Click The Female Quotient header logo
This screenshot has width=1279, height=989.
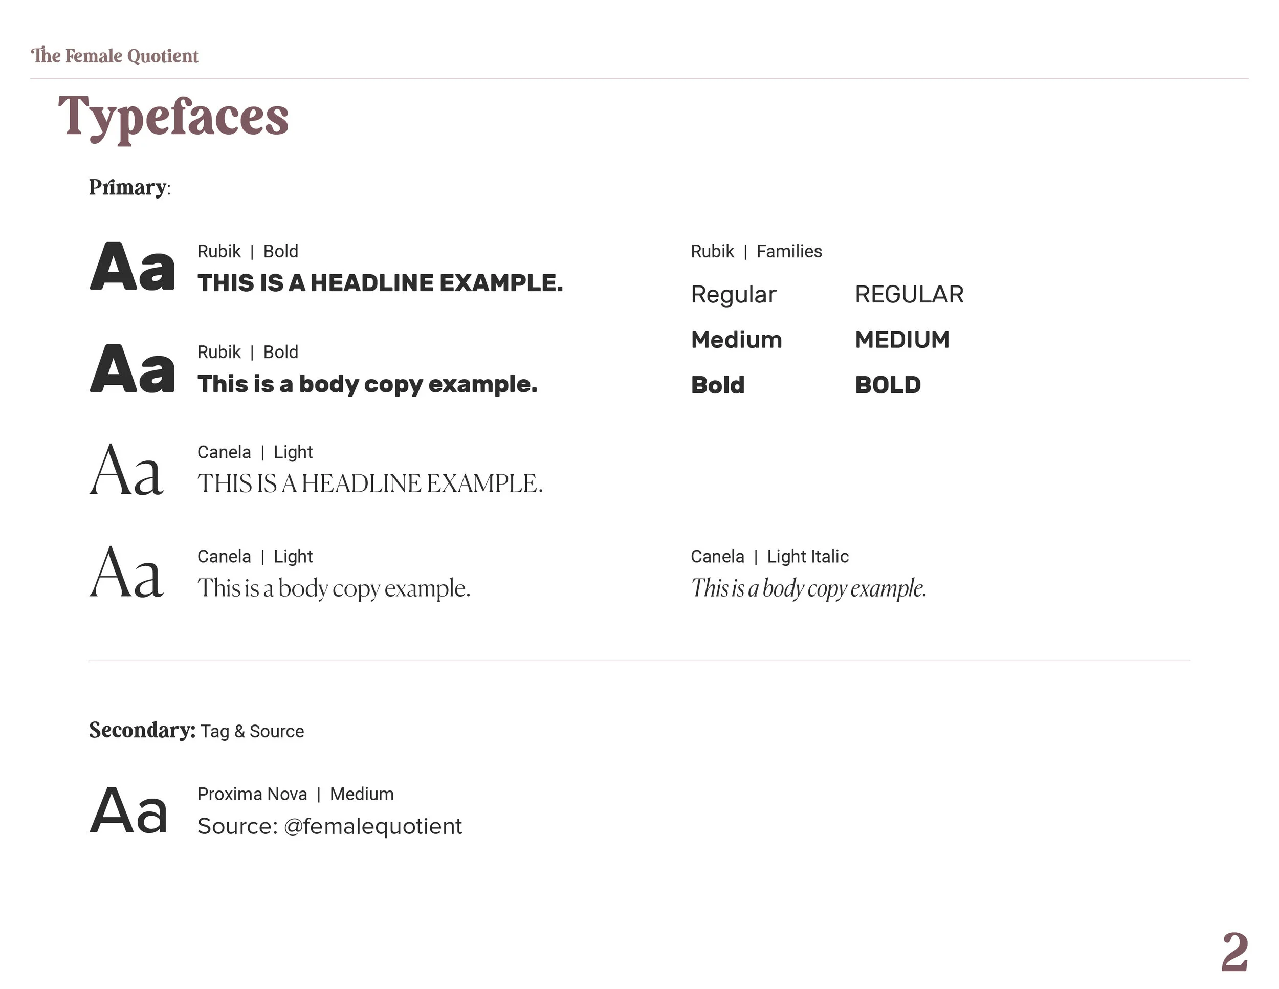coord(115,56)
